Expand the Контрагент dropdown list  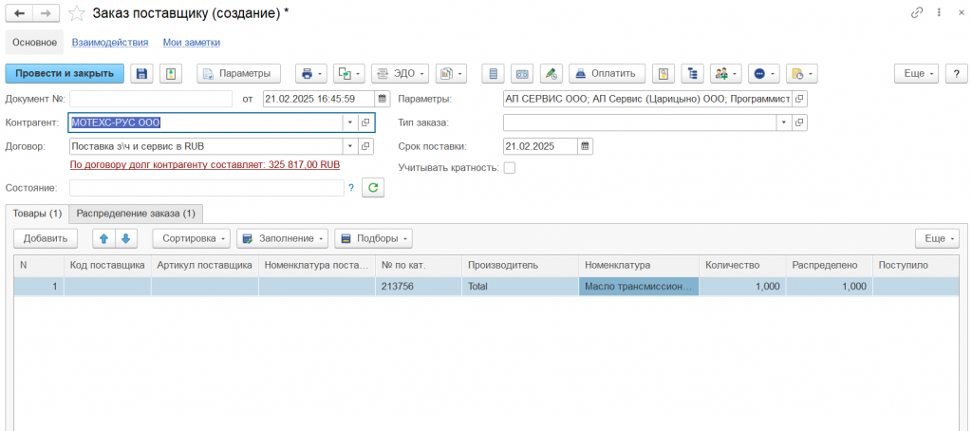pyautogui.click(x=349, y=122)
